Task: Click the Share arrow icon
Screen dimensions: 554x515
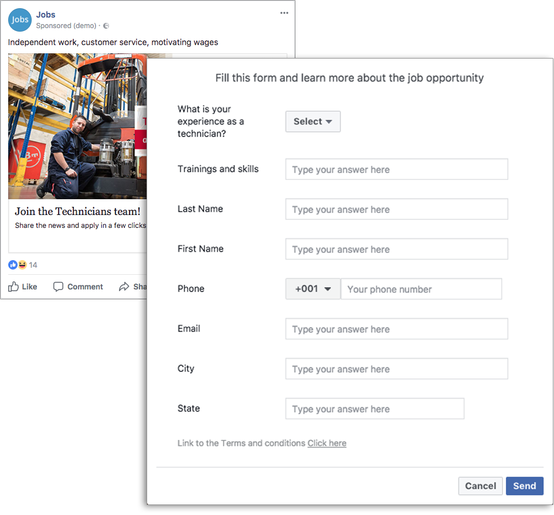Action: click(124, 287)
